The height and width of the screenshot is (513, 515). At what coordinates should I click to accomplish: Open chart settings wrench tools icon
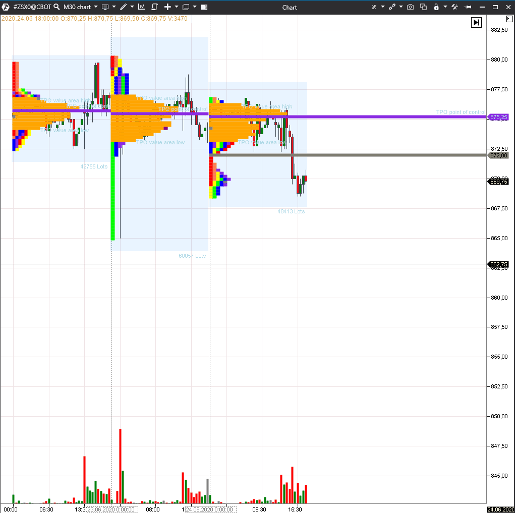pos(454,7)
